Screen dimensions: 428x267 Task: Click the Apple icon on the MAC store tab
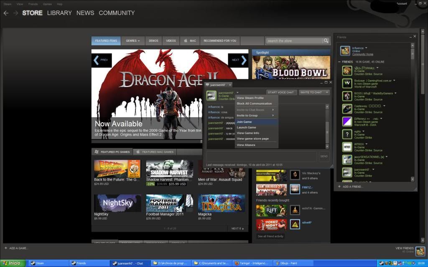coord(186,40)
